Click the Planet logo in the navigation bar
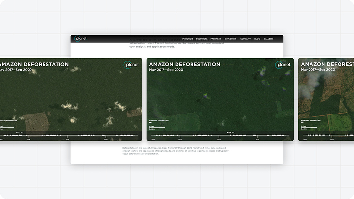This screenshot has height=199, width=354. pyautogui.click(x=80, y=39)
